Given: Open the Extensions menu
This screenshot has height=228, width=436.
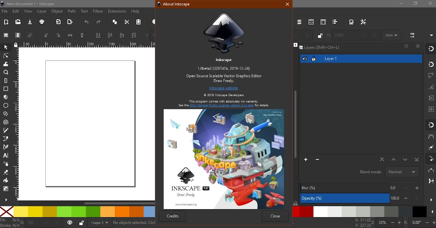Looking at the screenshot, I should coord(117,11).
